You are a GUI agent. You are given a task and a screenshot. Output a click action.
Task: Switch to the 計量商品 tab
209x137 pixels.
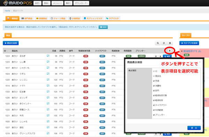click(x=75, y=18)
